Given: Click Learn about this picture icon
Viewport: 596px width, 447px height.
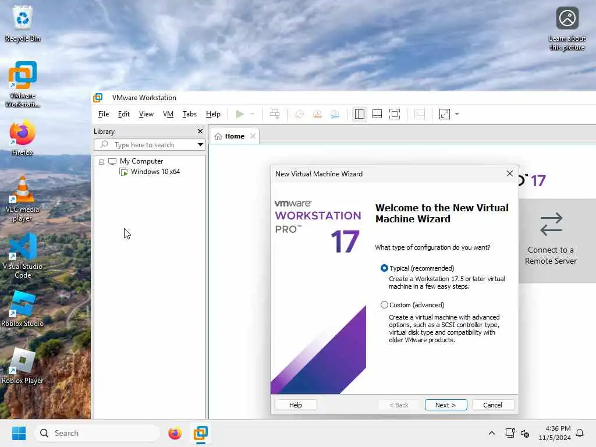Looking at the screenshot, I should point(567,29).
